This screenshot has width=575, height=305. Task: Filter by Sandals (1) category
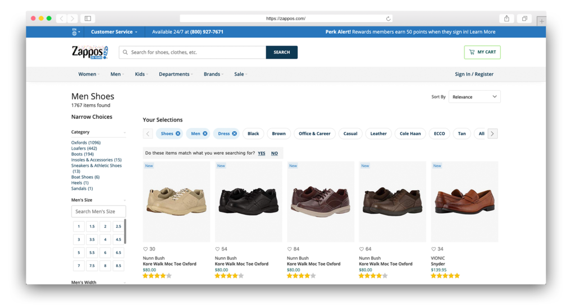pos(82,188)
